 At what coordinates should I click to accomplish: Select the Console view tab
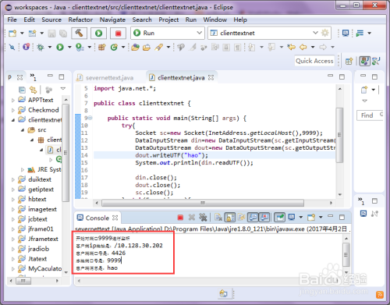click(x=97, y=218)
